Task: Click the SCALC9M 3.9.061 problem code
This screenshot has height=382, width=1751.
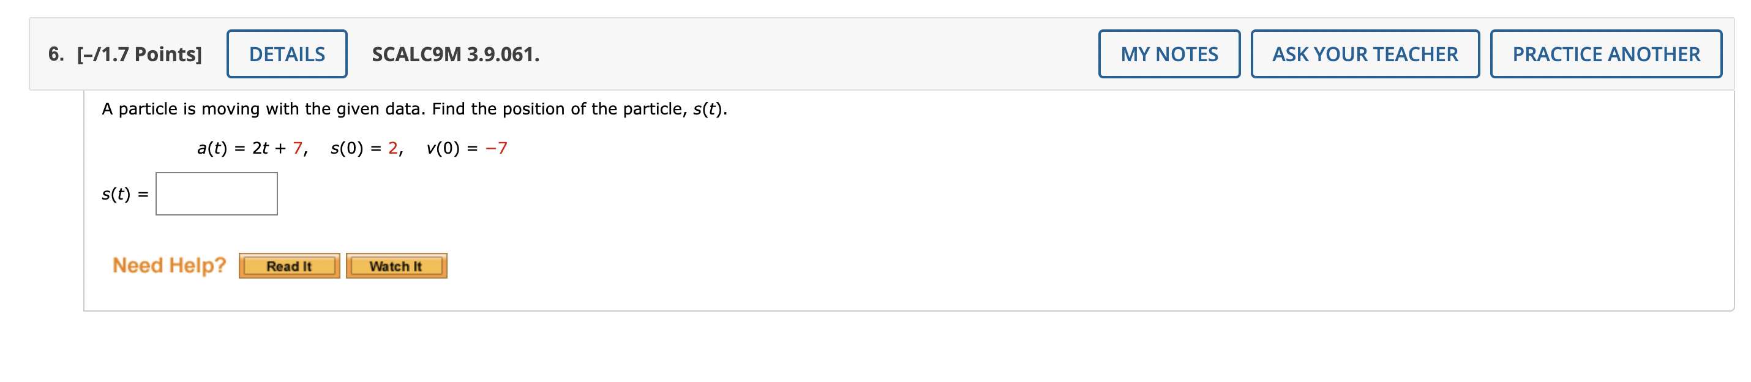Action: pyautogui.click(x=452, y=53)
